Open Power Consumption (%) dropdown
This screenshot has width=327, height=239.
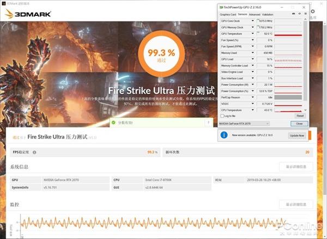point(252,91)
